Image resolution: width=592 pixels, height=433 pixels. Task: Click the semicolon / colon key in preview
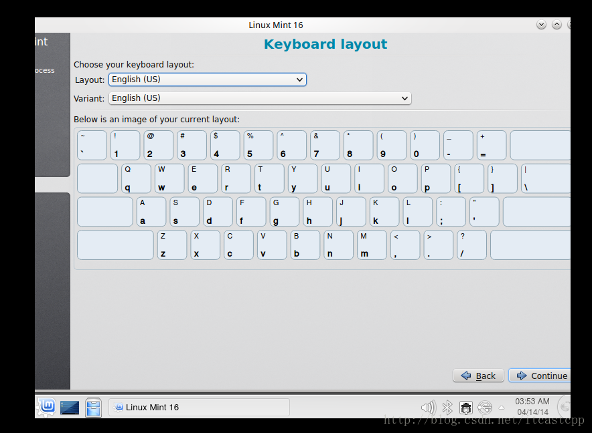(x=451, y=211)
